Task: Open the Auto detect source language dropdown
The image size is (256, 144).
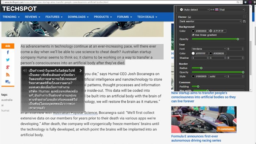Action: 196,10
